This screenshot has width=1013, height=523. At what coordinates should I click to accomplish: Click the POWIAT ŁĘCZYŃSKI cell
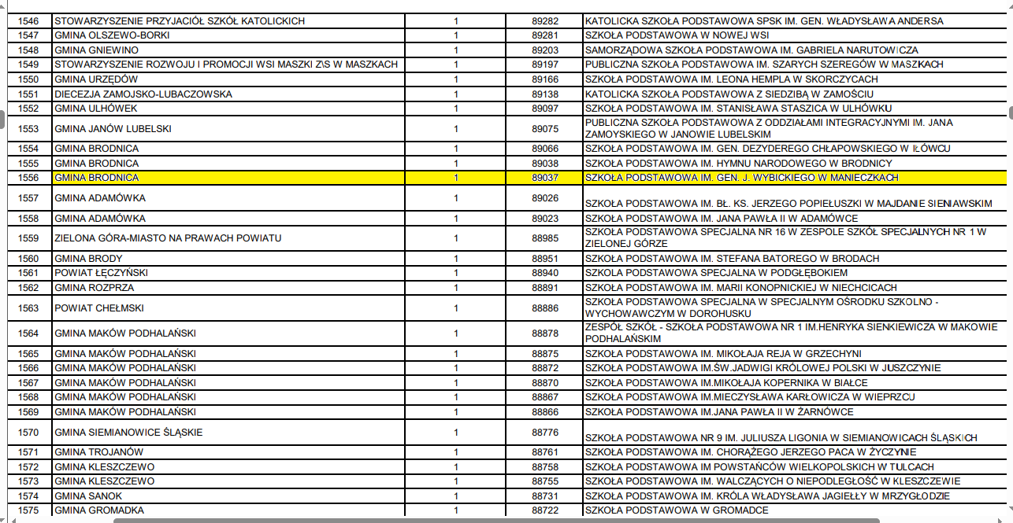click(x=228, y=273)
